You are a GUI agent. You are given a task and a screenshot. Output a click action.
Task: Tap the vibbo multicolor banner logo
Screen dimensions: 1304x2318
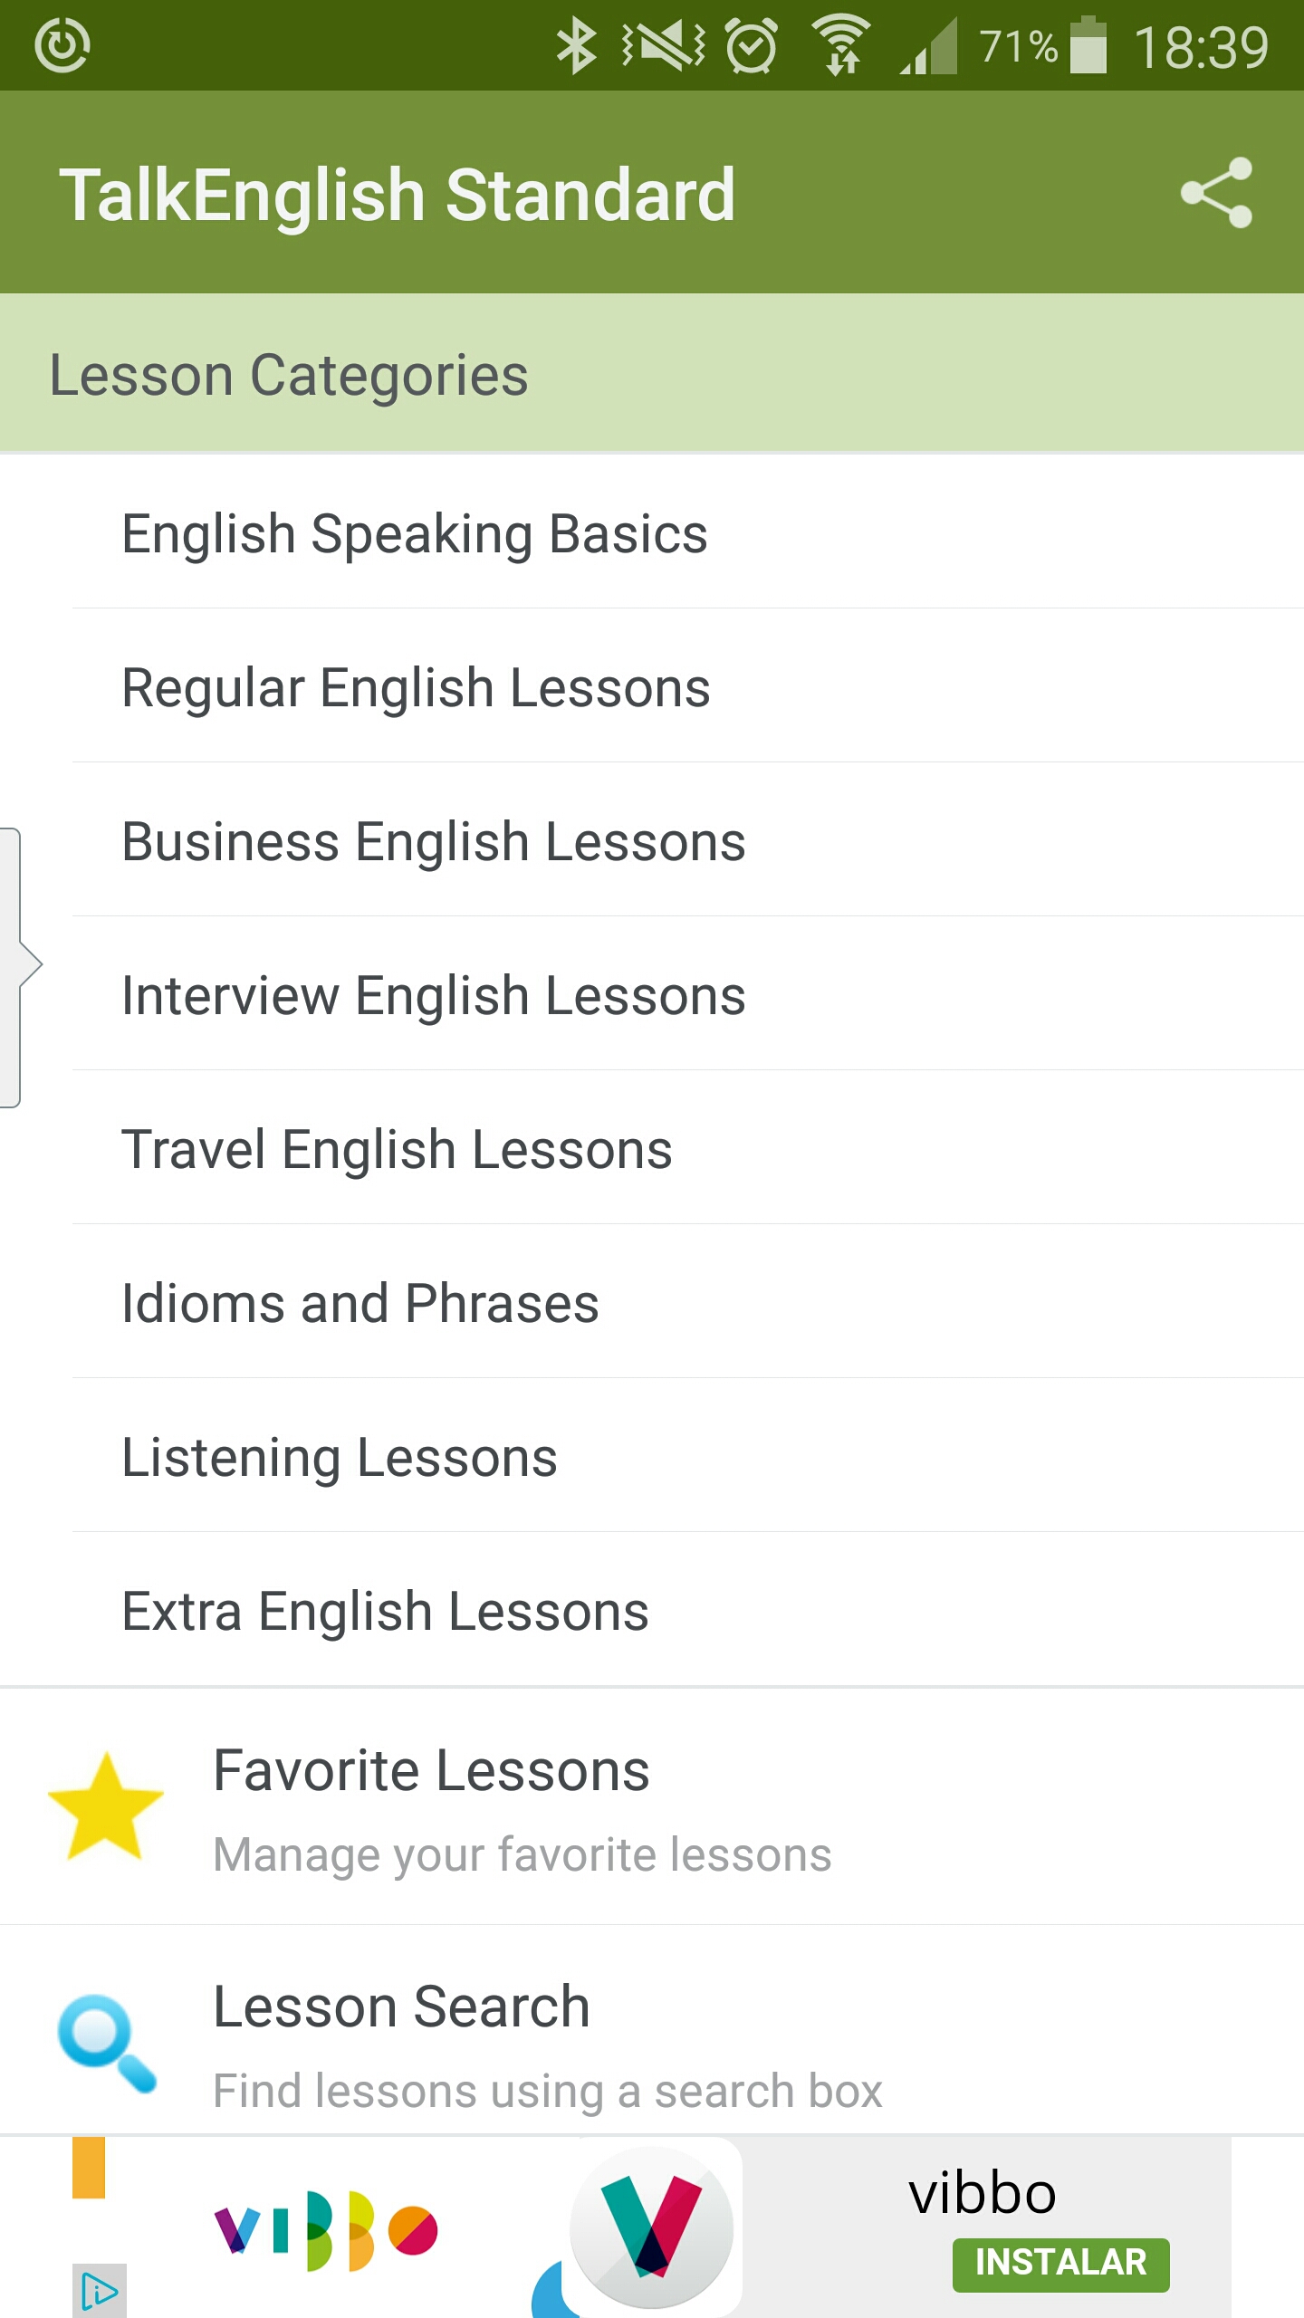click(x=326, y=2230)
